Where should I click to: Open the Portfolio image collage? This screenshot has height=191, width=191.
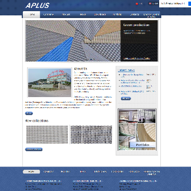(x=137, y=129)
